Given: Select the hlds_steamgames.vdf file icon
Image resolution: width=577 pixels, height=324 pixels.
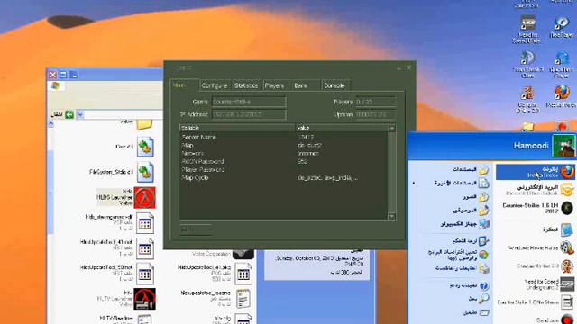Looking at the screenshot, I should click(x=145, y=223).
